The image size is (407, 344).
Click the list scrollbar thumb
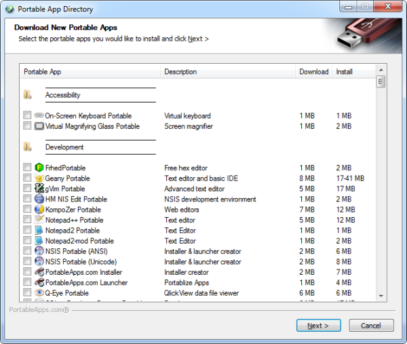(381, 81)
